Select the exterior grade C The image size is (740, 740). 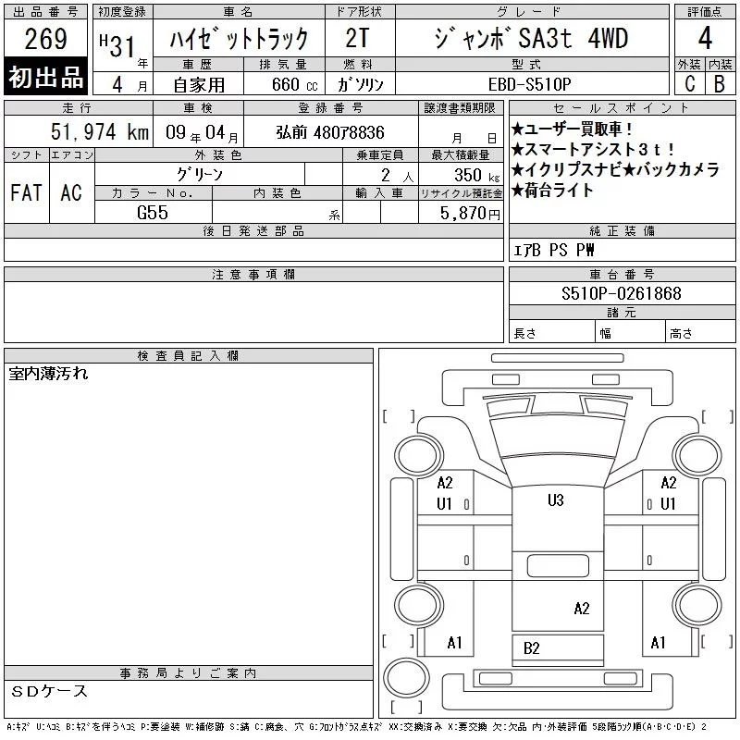point(690,83)
